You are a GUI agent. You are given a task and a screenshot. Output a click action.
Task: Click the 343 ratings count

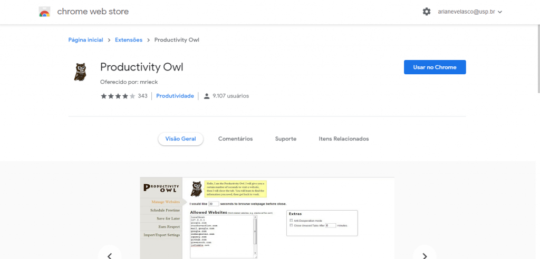142,96
